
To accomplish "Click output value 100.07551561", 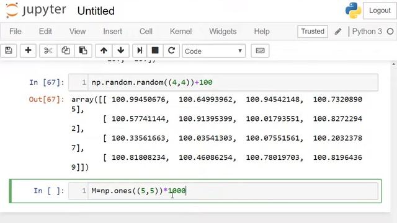I will tap(273, 138).
